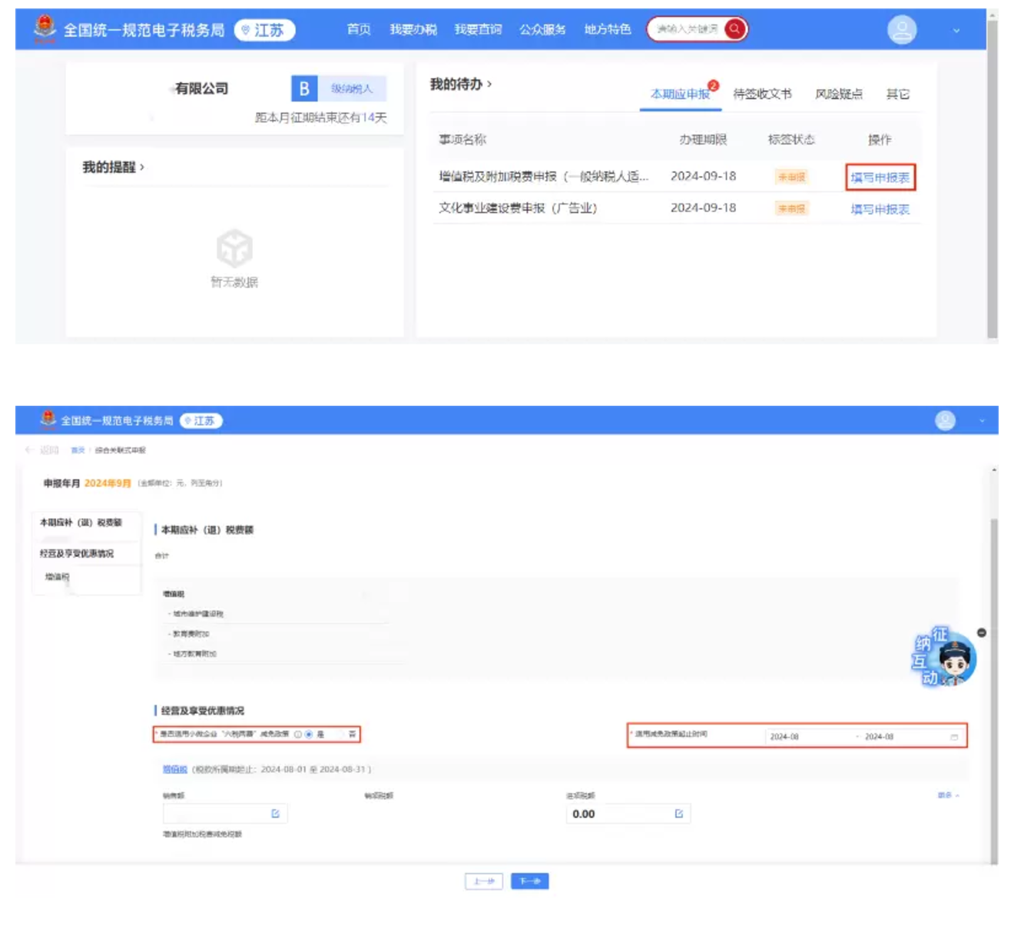The image size is (1024, 939).
Task: Expand chevron next to upper header avatar
Action: point(956,31)
